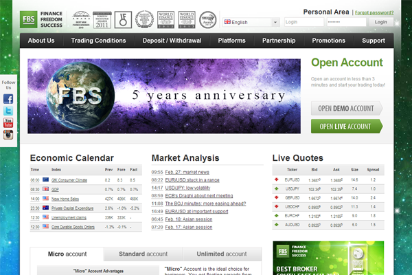The width and height of the screenshot is (412, 275).
Task: Switch to the Unlimited account tab
Action: [x=222, y=254]
